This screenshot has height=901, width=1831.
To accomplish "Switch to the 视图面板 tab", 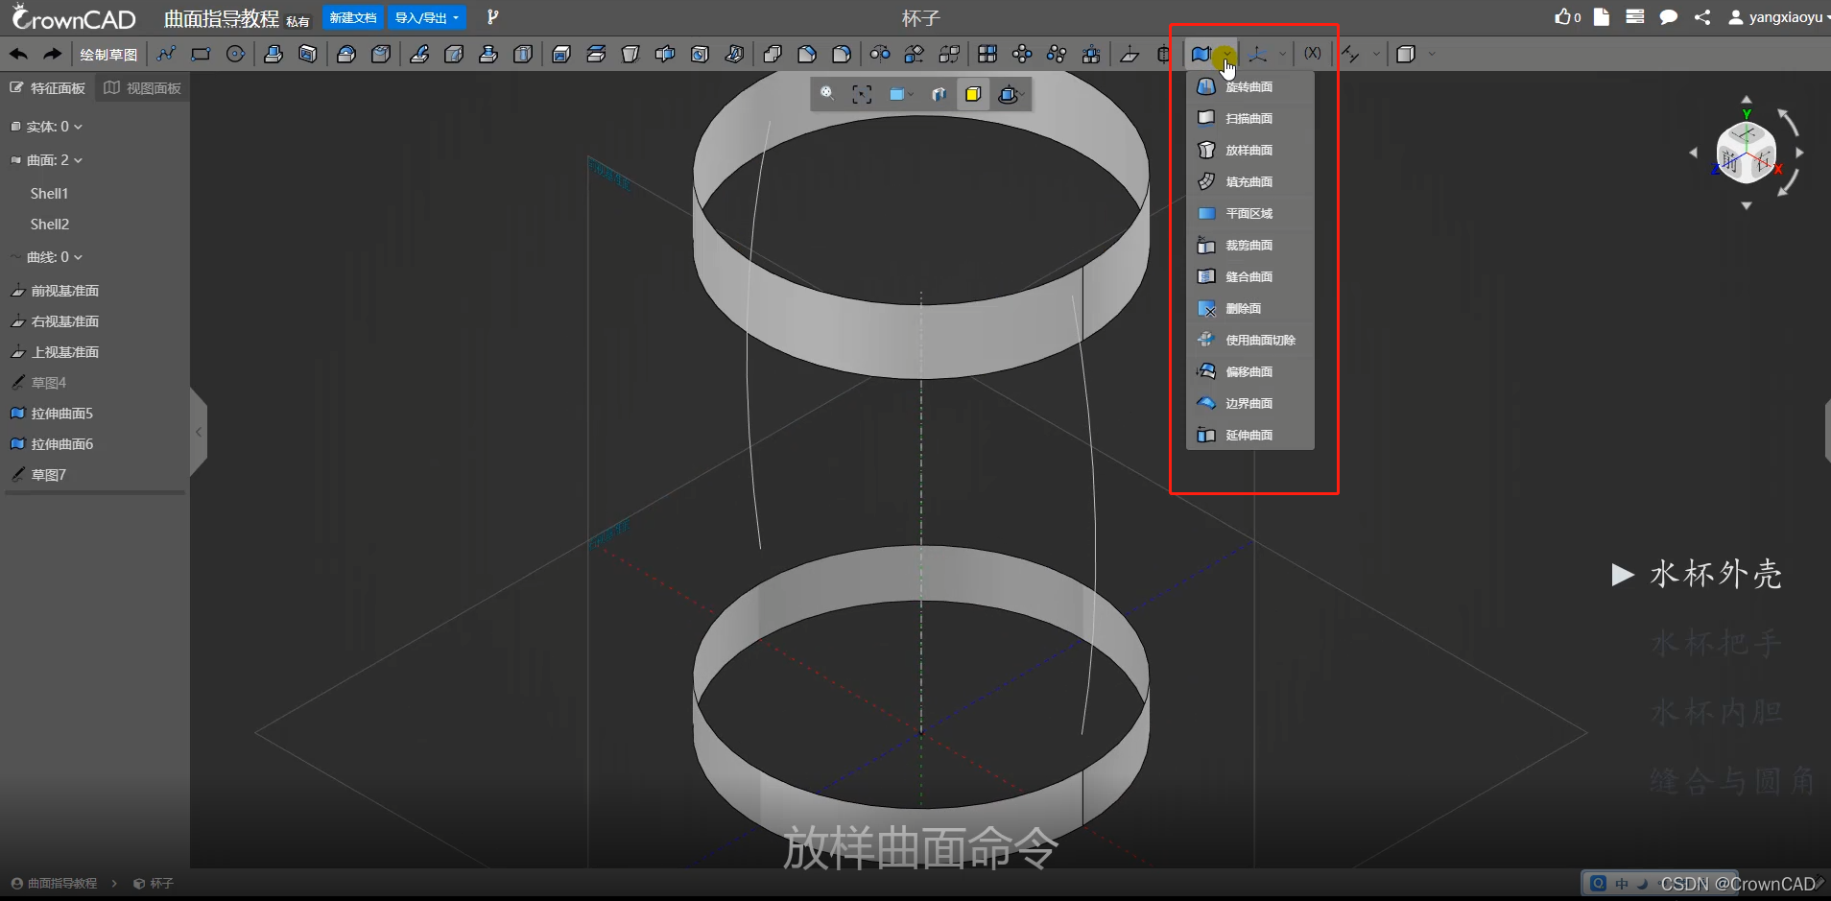I will tap(143, 88).
